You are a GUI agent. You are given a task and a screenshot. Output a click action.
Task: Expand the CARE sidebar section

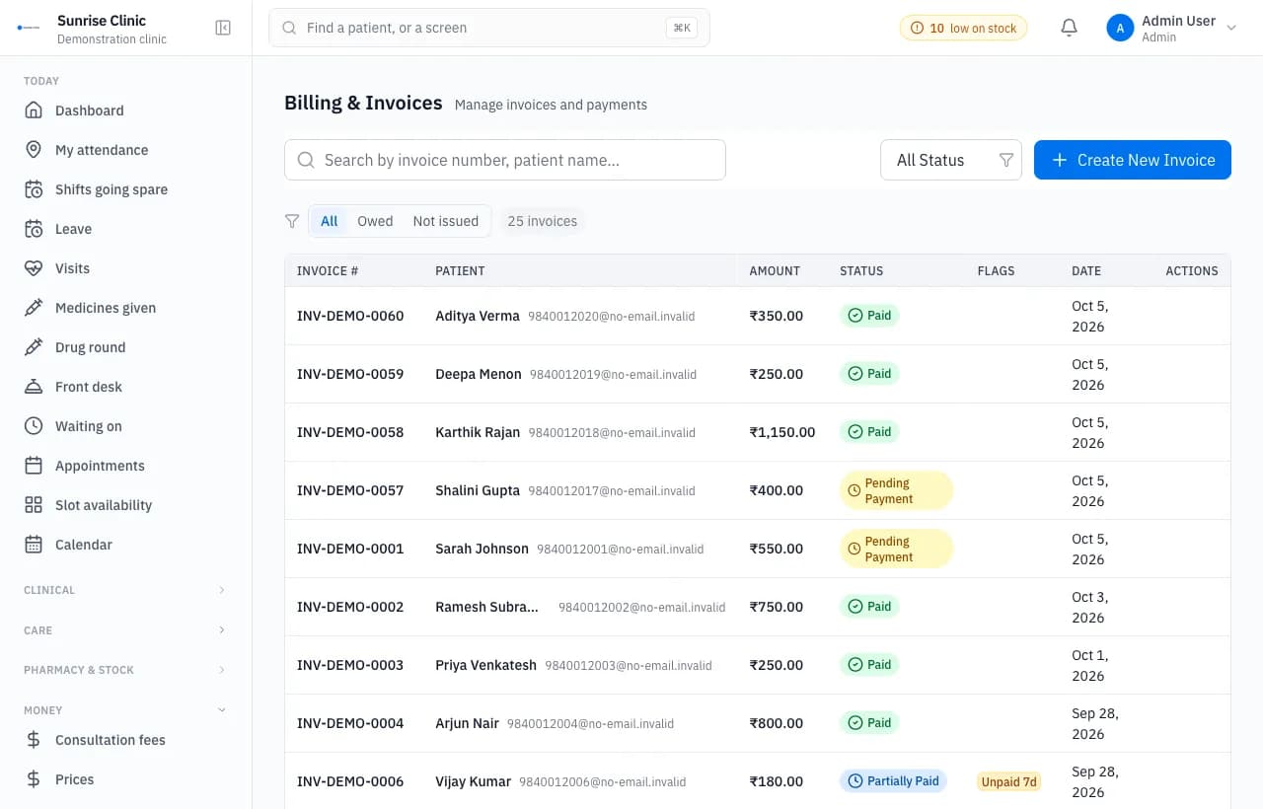click(125, 630)
